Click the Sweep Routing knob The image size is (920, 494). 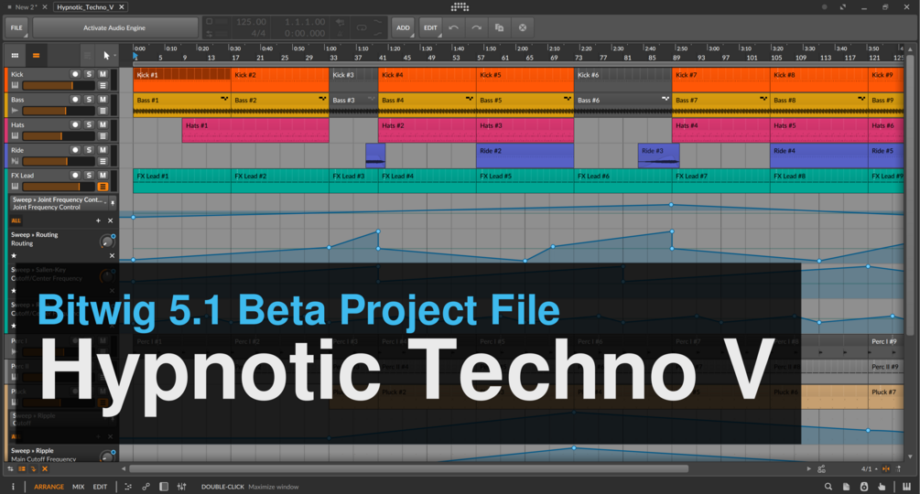point(107,241)
